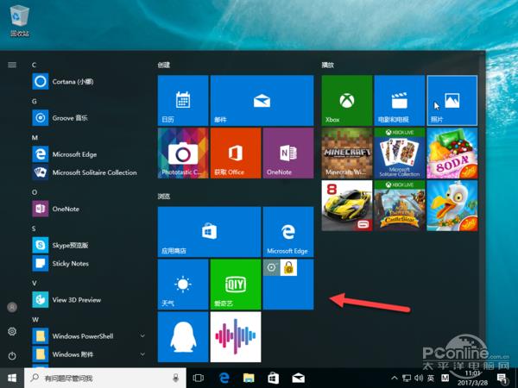Open the Xbox tile
The image size is (518, 388).
coord(346,100)
